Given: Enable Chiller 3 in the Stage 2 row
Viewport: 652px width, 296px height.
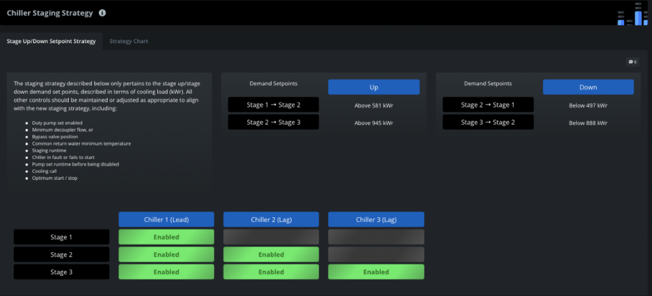Looking at the screenshot, I should [376, 255].
